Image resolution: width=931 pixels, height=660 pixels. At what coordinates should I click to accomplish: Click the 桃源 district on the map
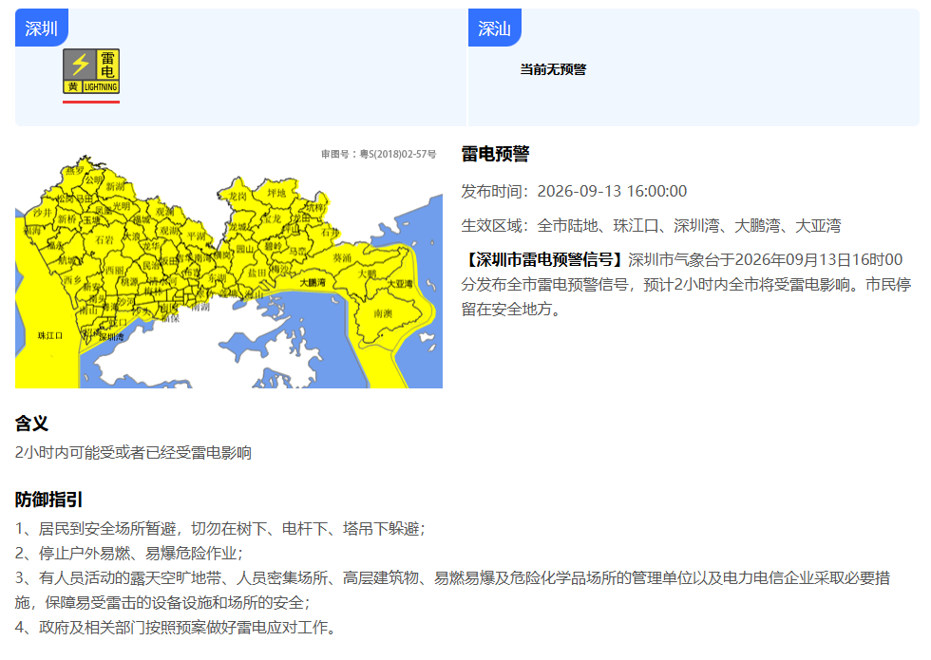pyautogui.click(x=129, y=282)
